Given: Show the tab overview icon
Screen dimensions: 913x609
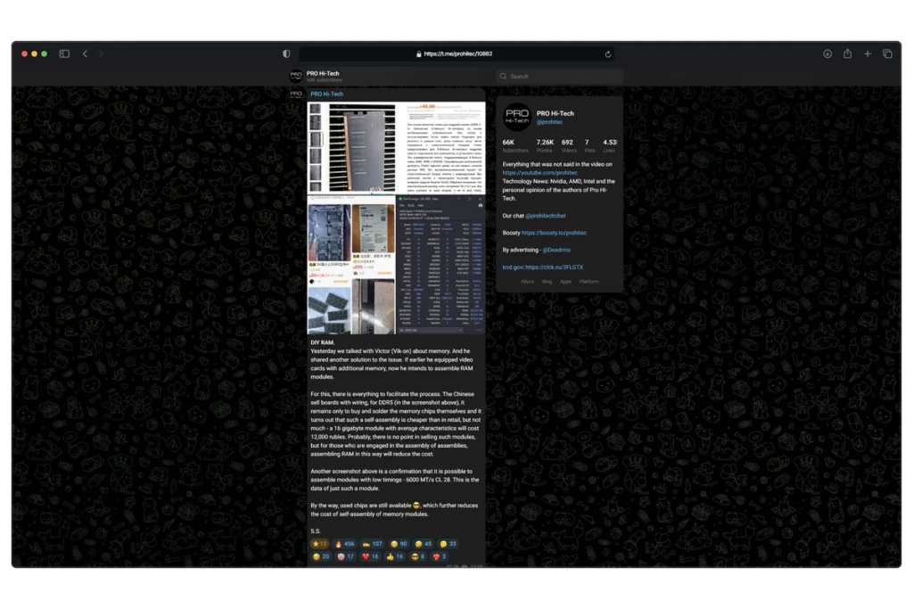Looking at the screenshot, I should click(x=887, y=53).
